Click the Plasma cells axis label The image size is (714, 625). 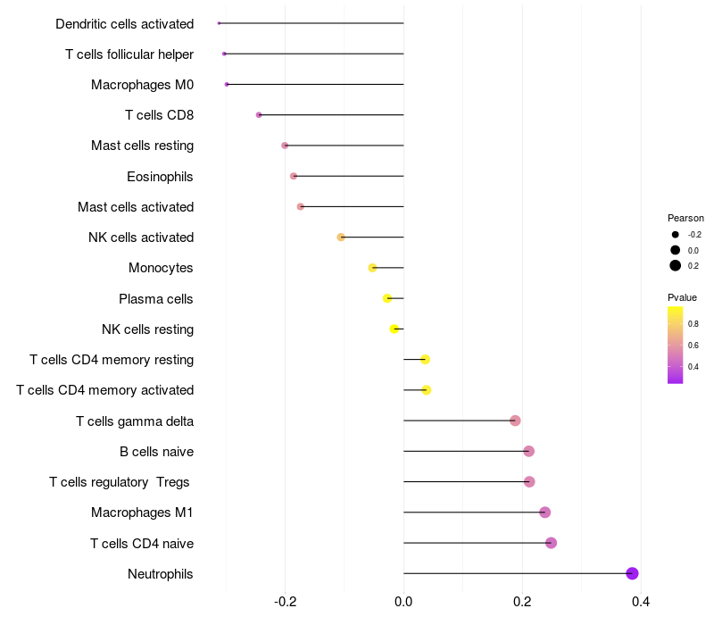(155, 299)
